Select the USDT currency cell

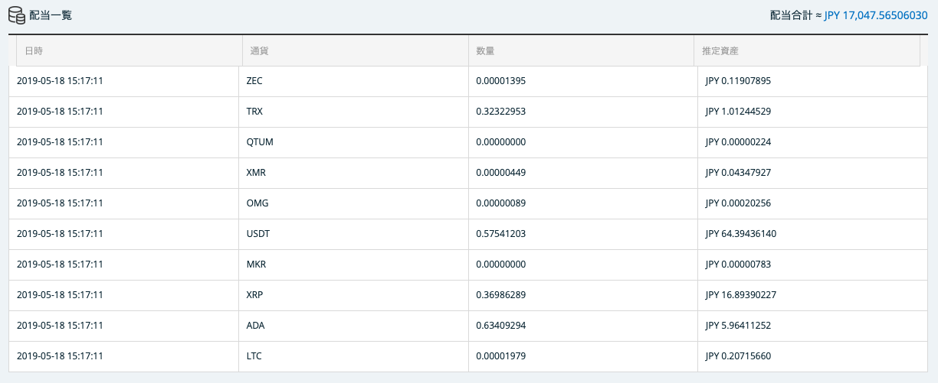coord(258,234)
